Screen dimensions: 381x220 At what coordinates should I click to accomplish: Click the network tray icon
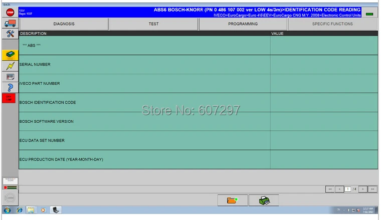coord(353,210)
